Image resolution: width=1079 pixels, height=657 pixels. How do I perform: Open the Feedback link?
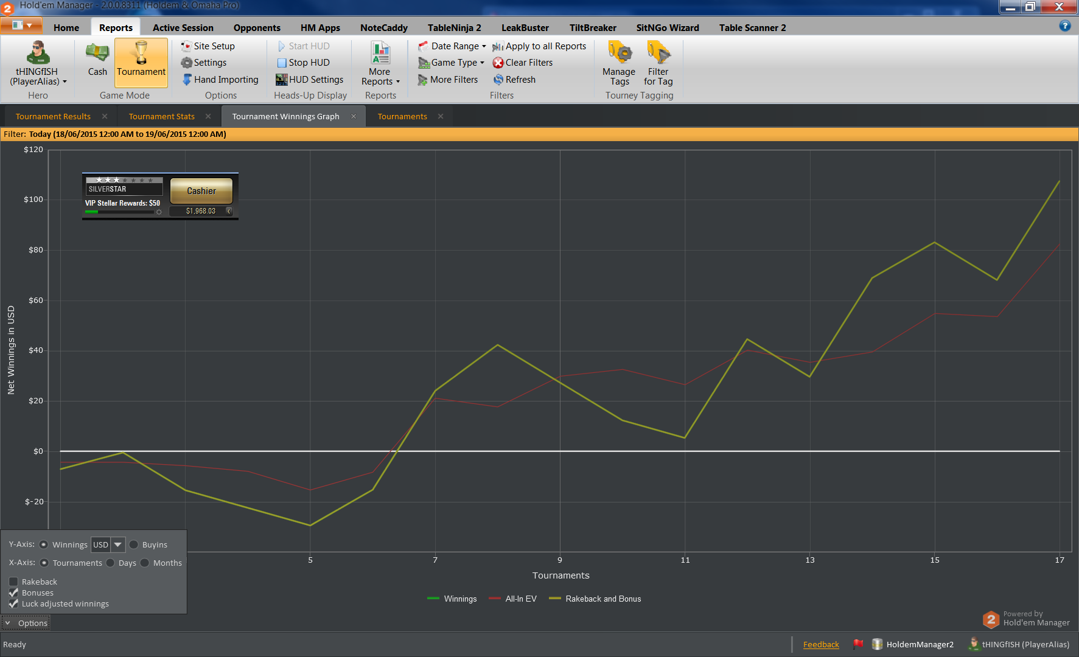(821, 644)
